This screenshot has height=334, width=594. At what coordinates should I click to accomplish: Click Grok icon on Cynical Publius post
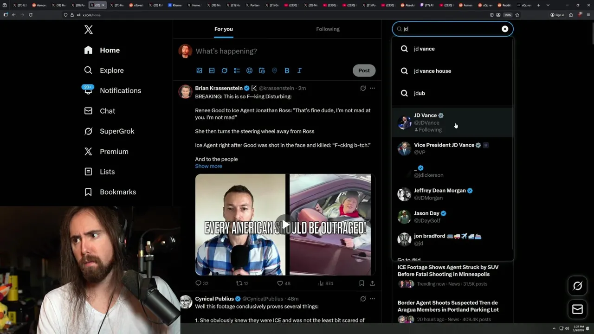pos(363,299)
